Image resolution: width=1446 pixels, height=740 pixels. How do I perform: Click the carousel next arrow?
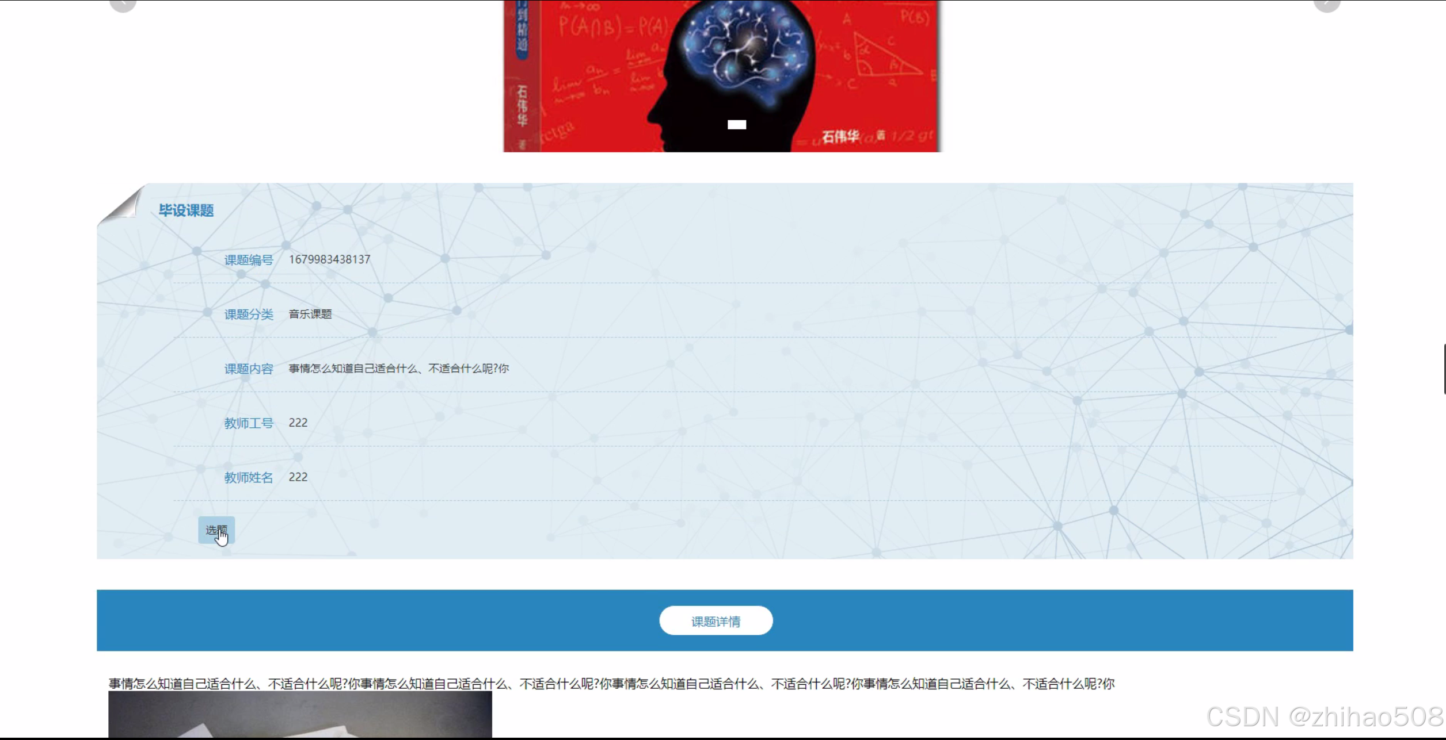[1327, 4]
